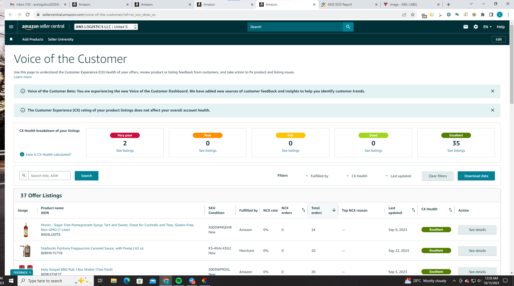Dismiss the CX rating account health notice
Viewport: 514px width, 286px height.
coord(493,110)
